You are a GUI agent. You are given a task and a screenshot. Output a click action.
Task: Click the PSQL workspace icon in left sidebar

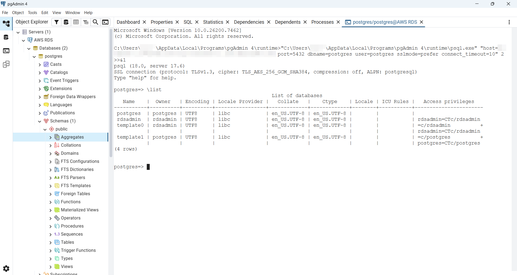click(x=6, y=51)
